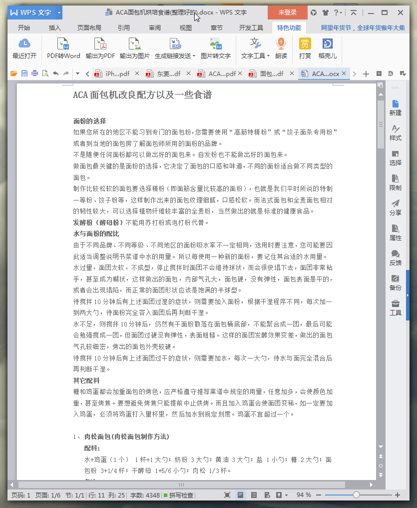417x508 pixels.
Task: Jump to next page with double-down arrow
Action: tap(381, 475)
